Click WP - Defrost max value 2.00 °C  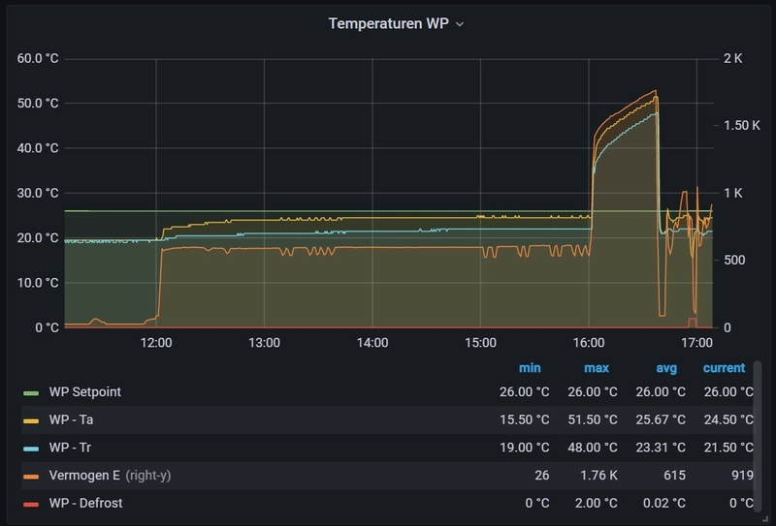tap(596, 503)
